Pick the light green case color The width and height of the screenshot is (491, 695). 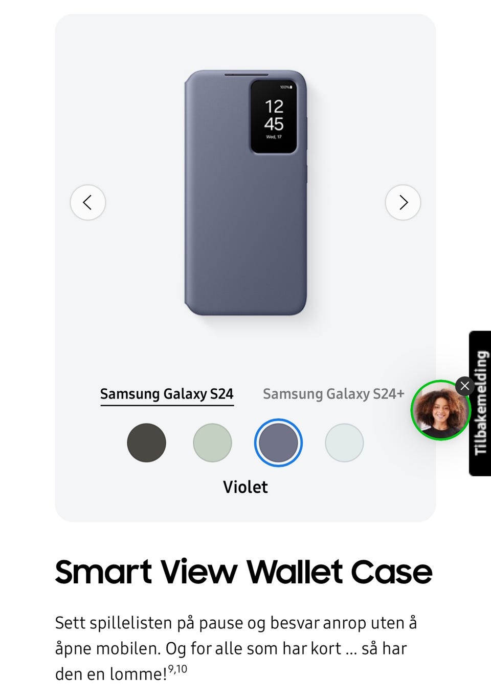[x=212, y=443]
